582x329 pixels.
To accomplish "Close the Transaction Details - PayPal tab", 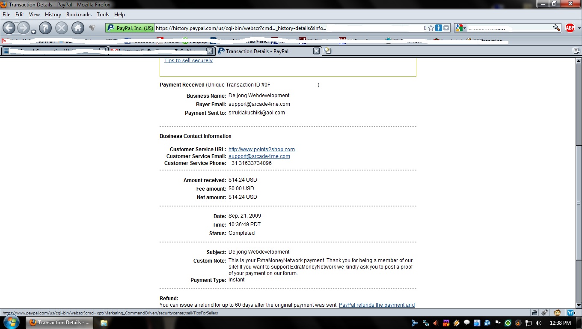I will [x=316, y=51].
